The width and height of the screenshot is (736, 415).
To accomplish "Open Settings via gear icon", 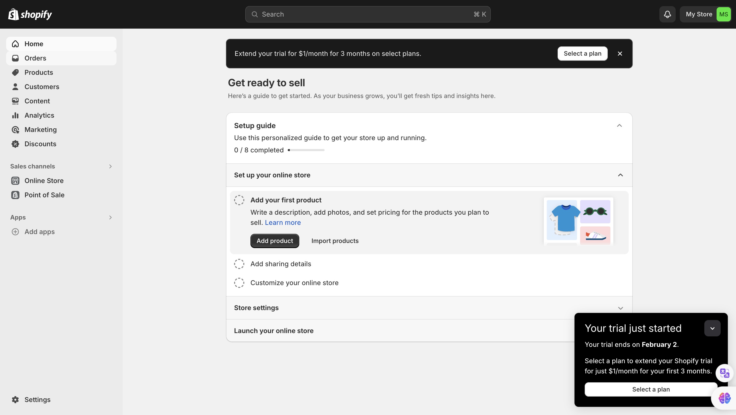I will coord(15,400).
